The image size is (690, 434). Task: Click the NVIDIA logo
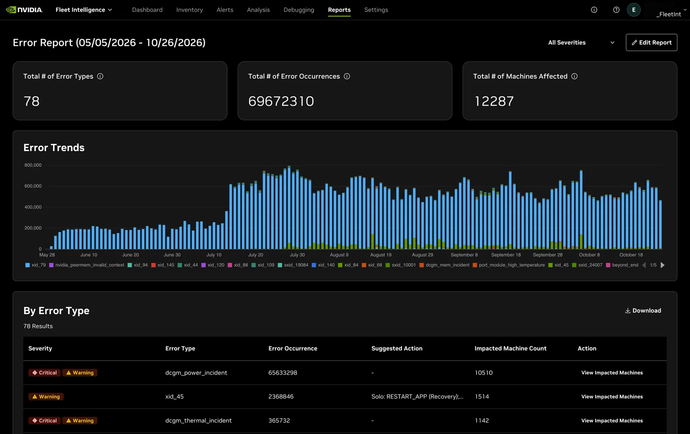(24, 10)
